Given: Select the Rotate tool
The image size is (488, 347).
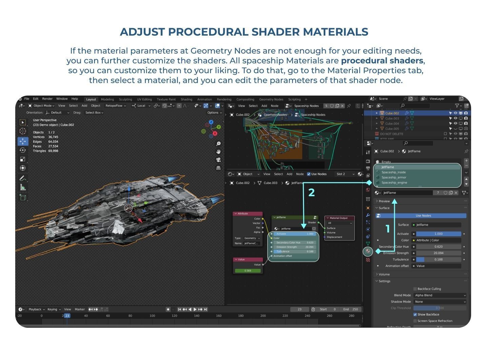Looking at the screenshot, I should click(x=23, y=150).
